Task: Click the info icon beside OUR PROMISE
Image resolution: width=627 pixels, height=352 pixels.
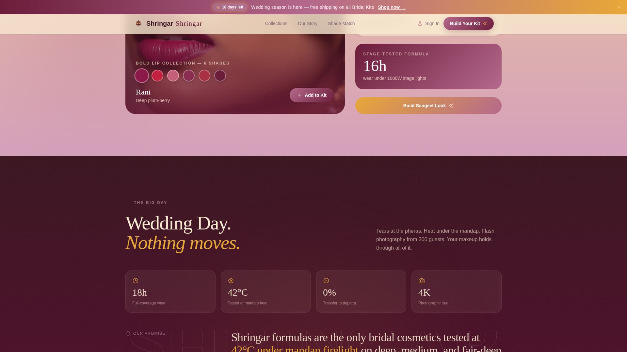Action: [128, 333]
